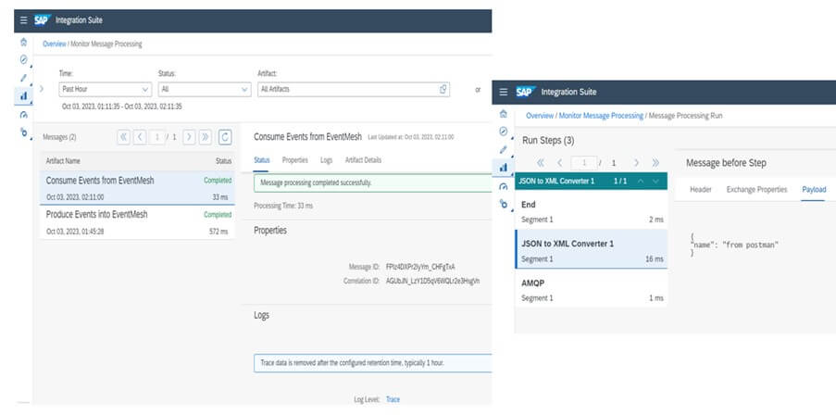Screen dimensions: 836x415
Task: Move down in JSON to XML Converter step header
Action: click(655, 181)
